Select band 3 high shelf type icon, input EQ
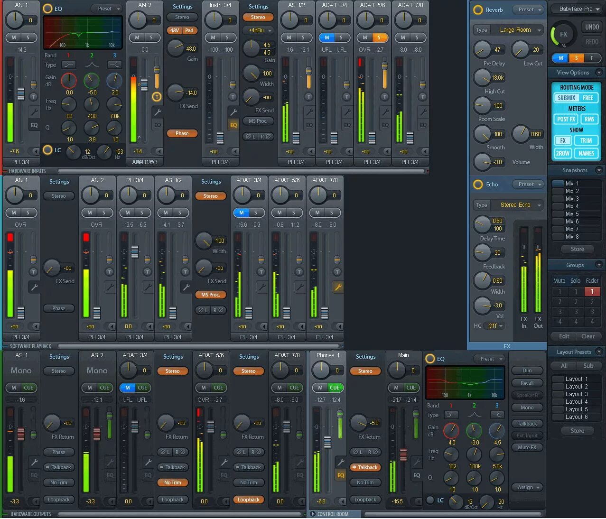606x519 pixels. click(x=114, y=65)
